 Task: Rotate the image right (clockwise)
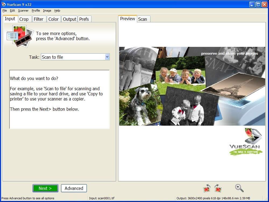coord(218,188)
